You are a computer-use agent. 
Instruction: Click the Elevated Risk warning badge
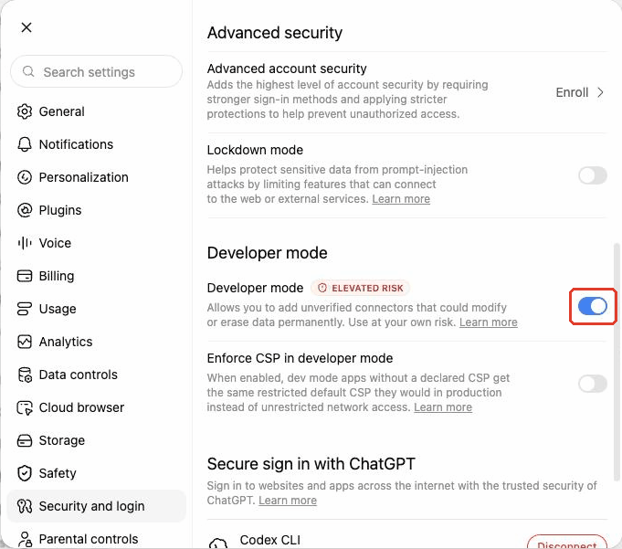(x=360, y=288)
